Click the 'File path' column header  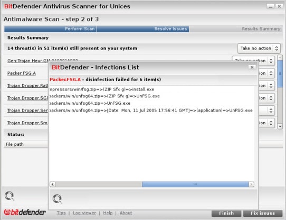click(15, 144)
